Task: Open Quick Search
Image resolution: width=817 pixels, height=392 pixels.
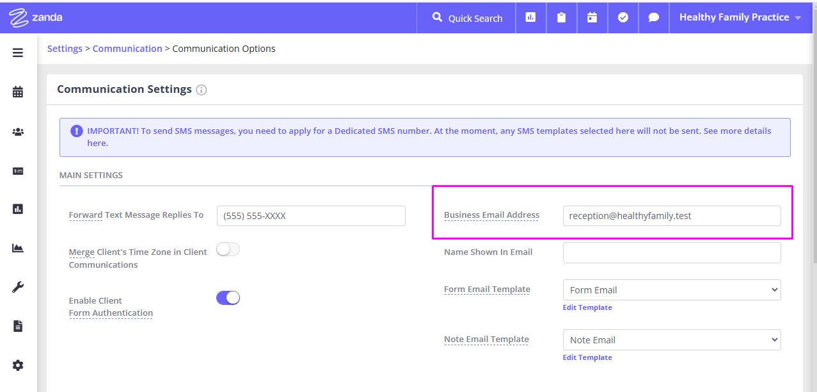Action: [x=465, y=18]
